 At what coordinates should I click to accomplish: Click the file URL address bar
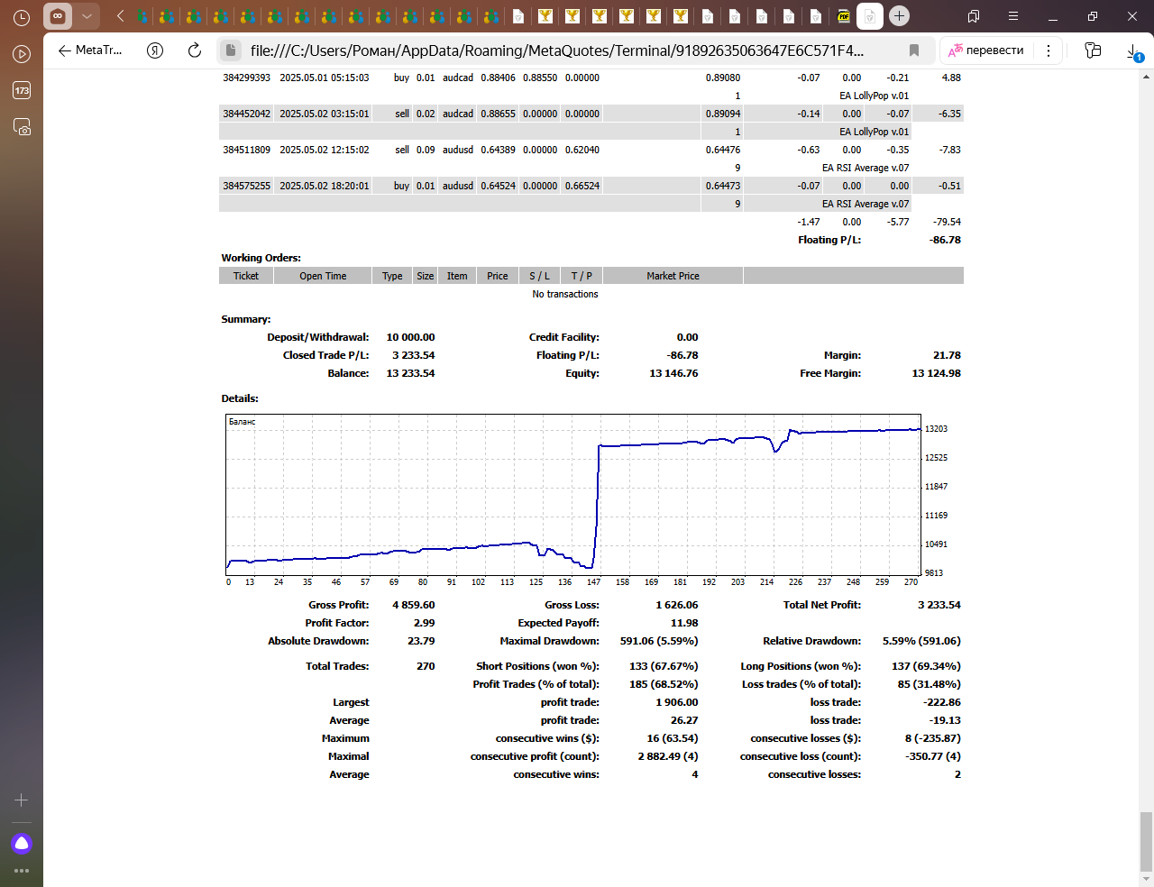pyautogui.click(x=557, y=50)
